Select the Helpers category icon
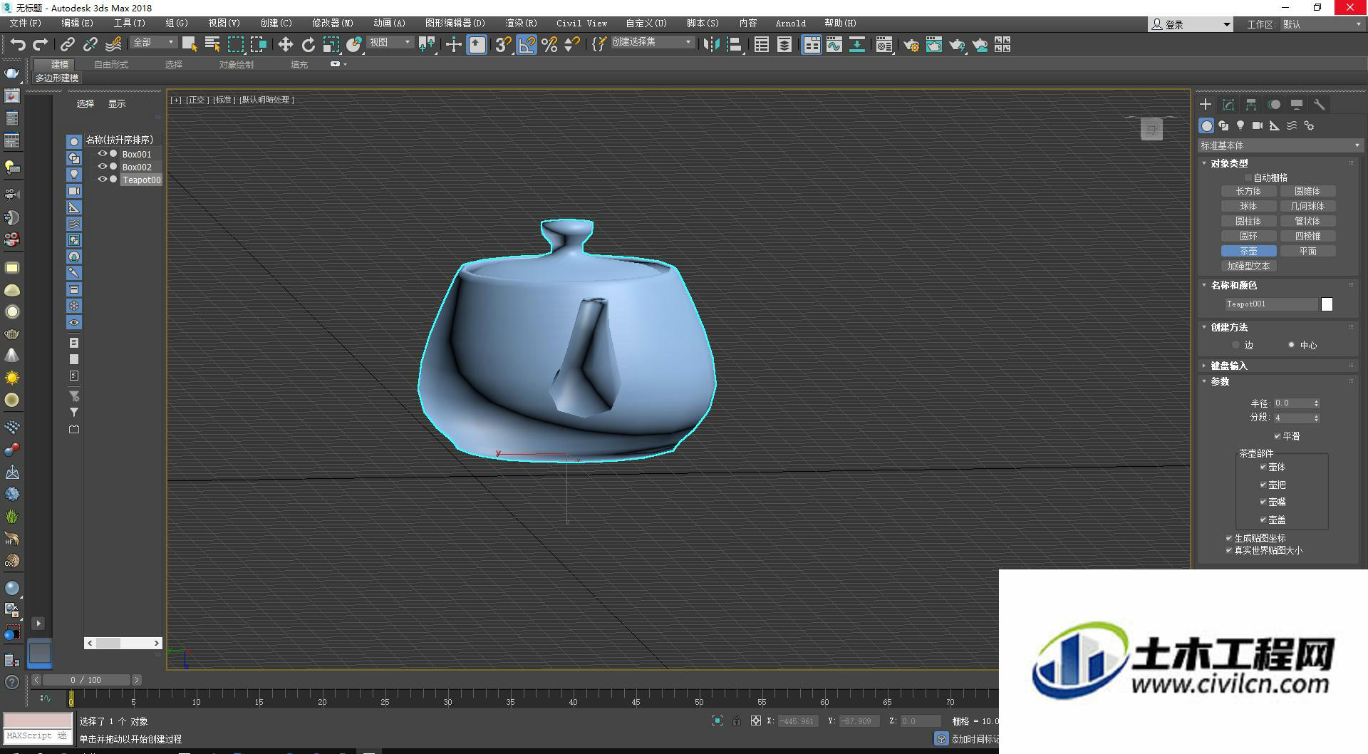The height and width of the screenshot is (754, 1368). tap(1275, 125)
